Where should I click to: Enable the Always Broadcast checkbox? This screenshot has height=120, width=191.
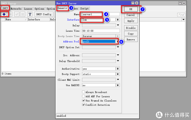pyautogui.click(x=83, y=92)
